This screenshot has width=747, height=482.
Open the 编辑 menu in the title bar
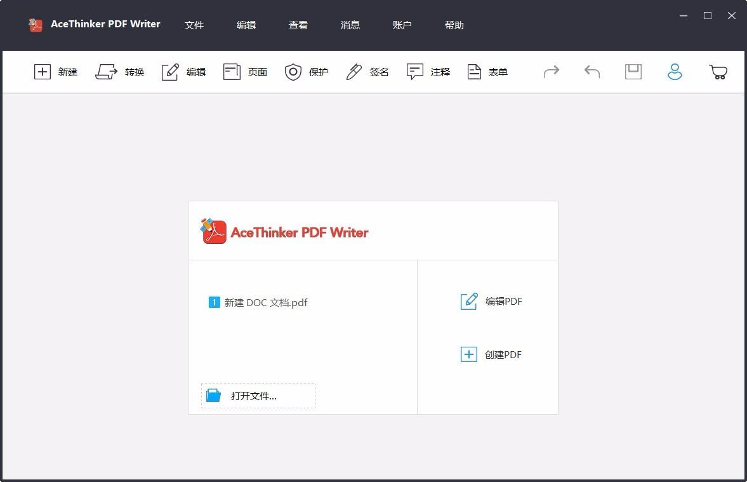pyautogui.click(x=246, y=25)
